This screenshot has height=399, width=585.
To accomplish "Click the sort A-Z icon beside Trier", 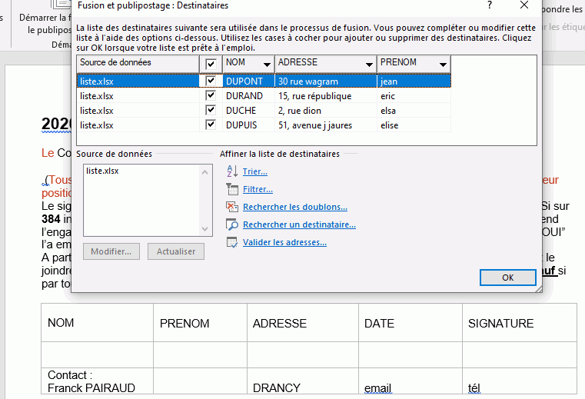I will click(232, 171).
